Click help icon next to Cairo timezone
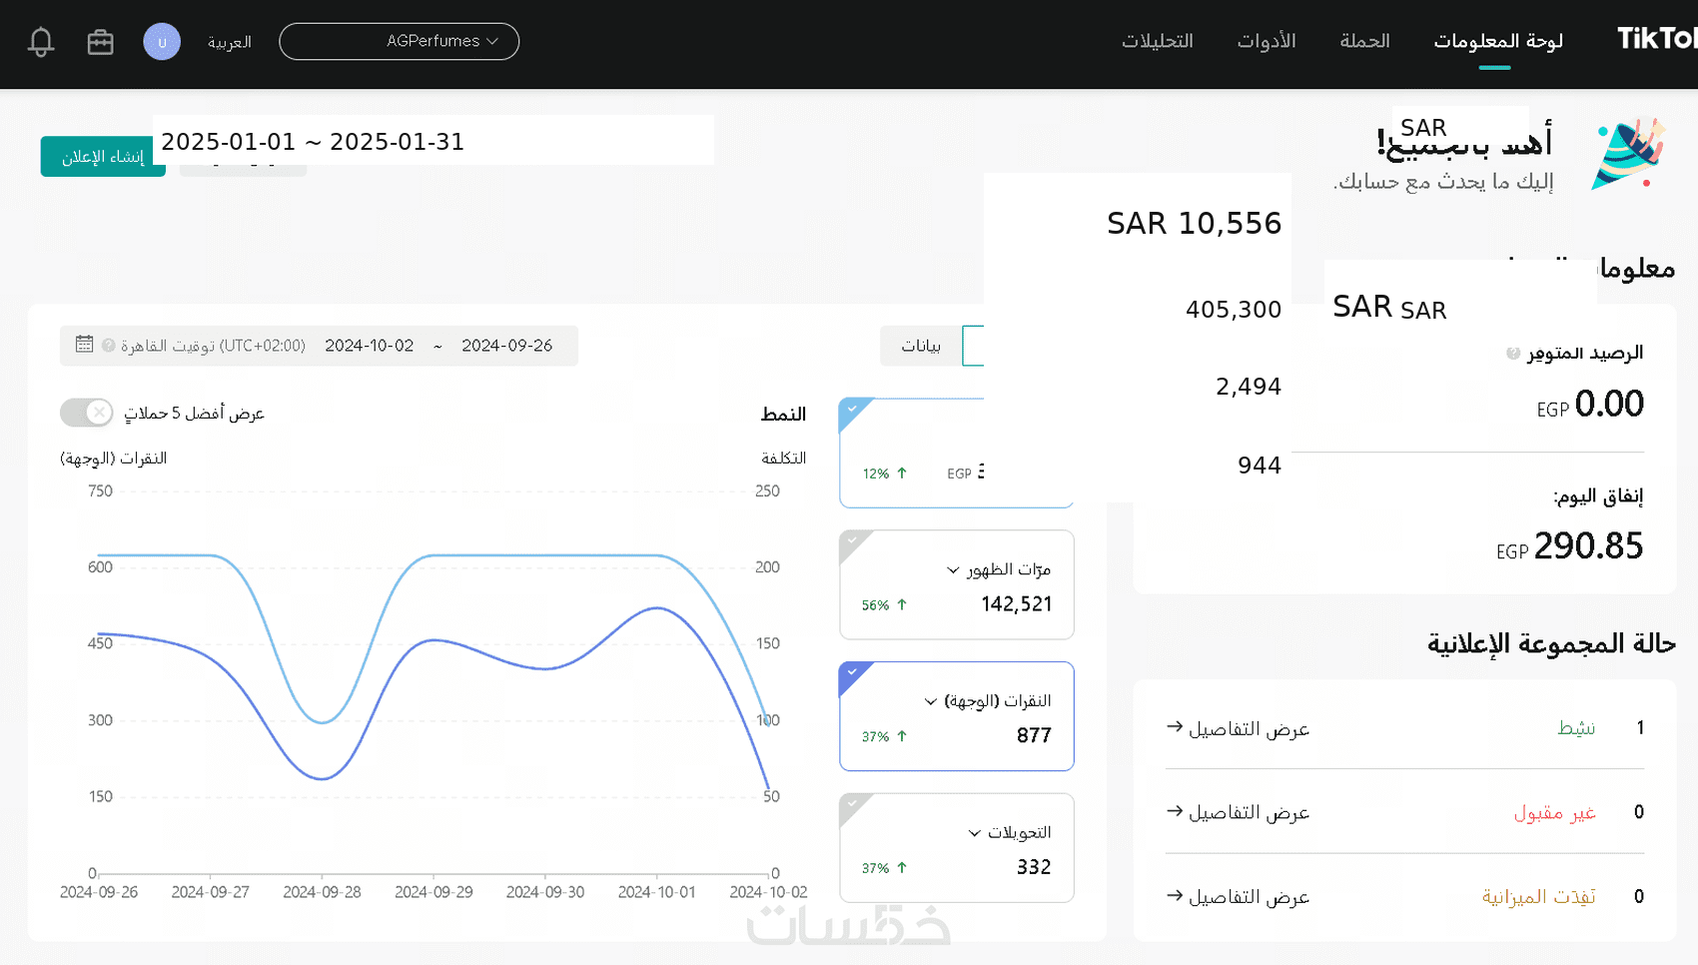Image resolution: width=1698 pixels, height=965 pixels. (108, 346)
